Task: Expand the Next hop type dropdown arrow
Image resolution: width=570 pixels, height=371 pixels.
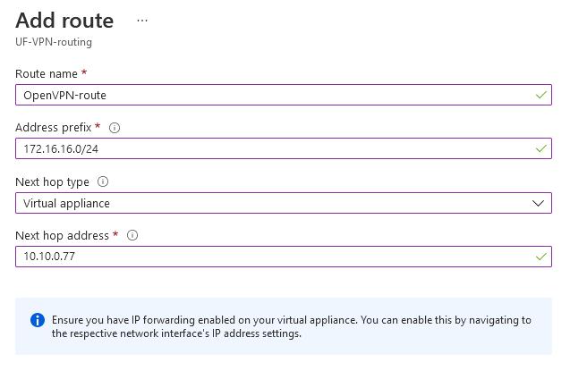Action: [x=538, y=203]
